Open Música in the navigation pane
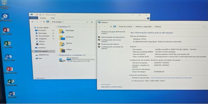The image size is (208, 104). (41, 41)
